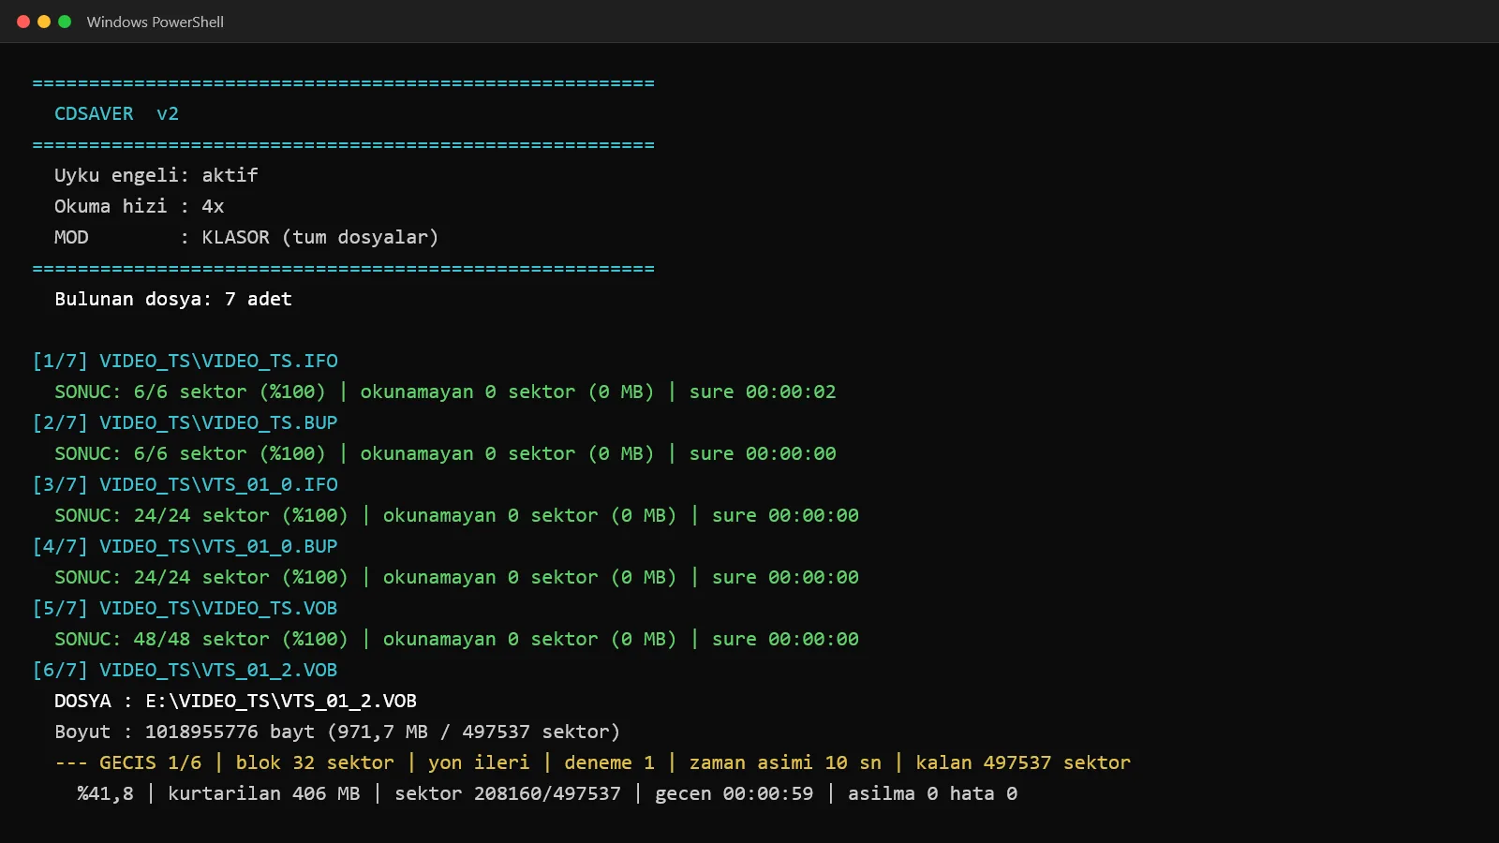Click the CDSAVER v2 header text
This screenshot has height=843, width=1499.
(116, 113)
